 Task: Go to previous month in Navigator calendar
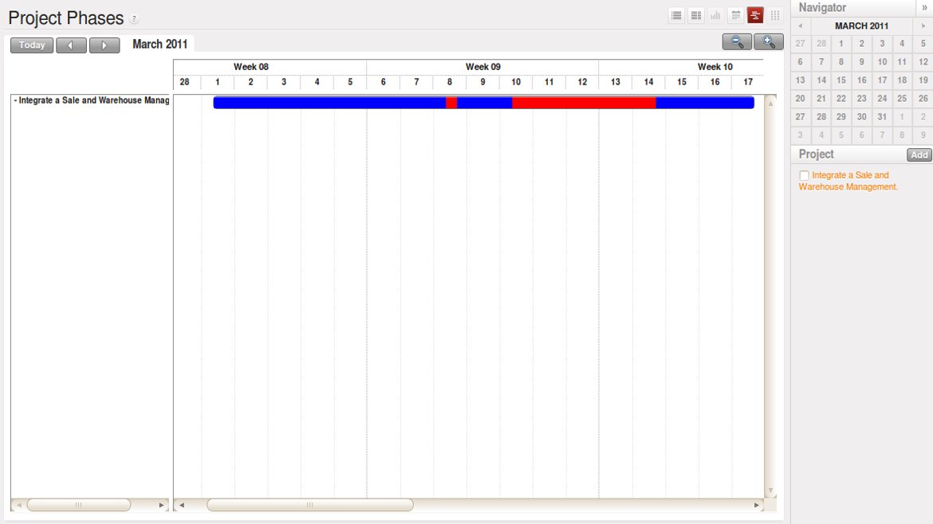(x=801, y=25)
